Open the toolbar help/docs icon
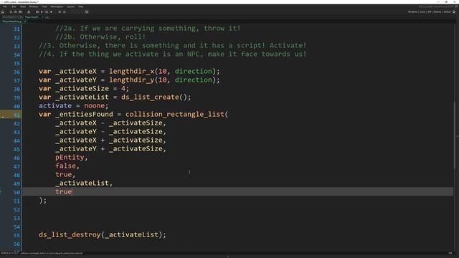Screen dimensions: 459x258 coord(64,12)
